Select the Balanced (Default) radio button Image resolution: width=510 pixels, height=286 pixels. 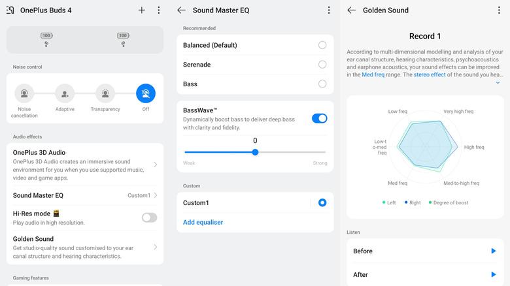(x=322, y=45)
